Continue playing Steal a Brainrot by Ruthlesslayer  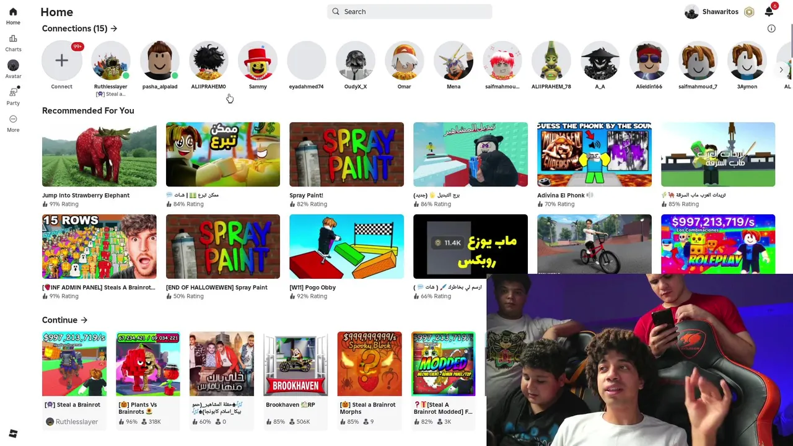point(74,364)
